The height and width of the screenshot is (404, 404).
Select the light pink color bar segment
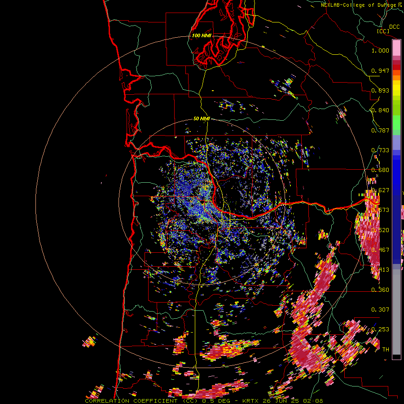coord(396,48)
